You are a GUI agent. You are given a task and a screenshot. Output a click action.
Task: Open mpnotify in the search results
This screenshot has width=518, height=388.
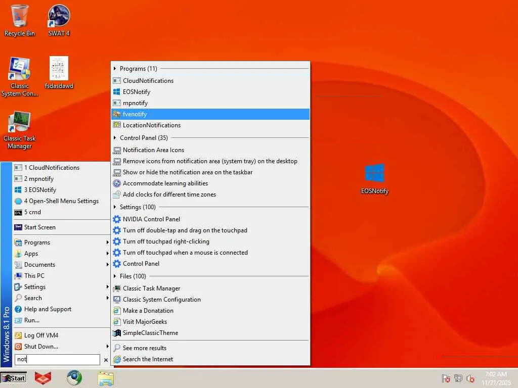click(x=210, y=103)
